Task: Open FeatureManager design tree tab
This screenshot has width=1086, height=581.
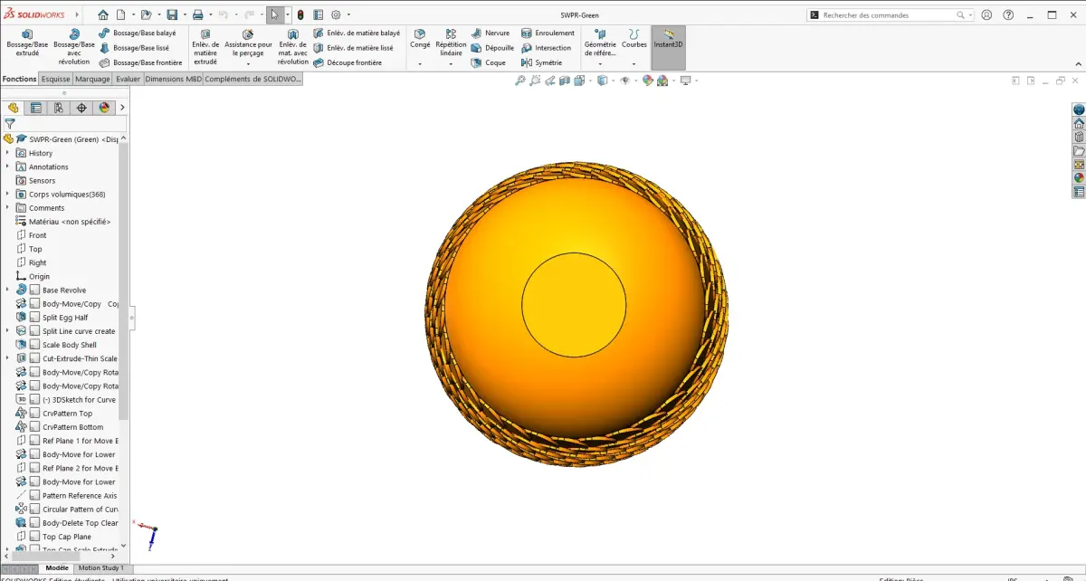Action: click(13, 108)
